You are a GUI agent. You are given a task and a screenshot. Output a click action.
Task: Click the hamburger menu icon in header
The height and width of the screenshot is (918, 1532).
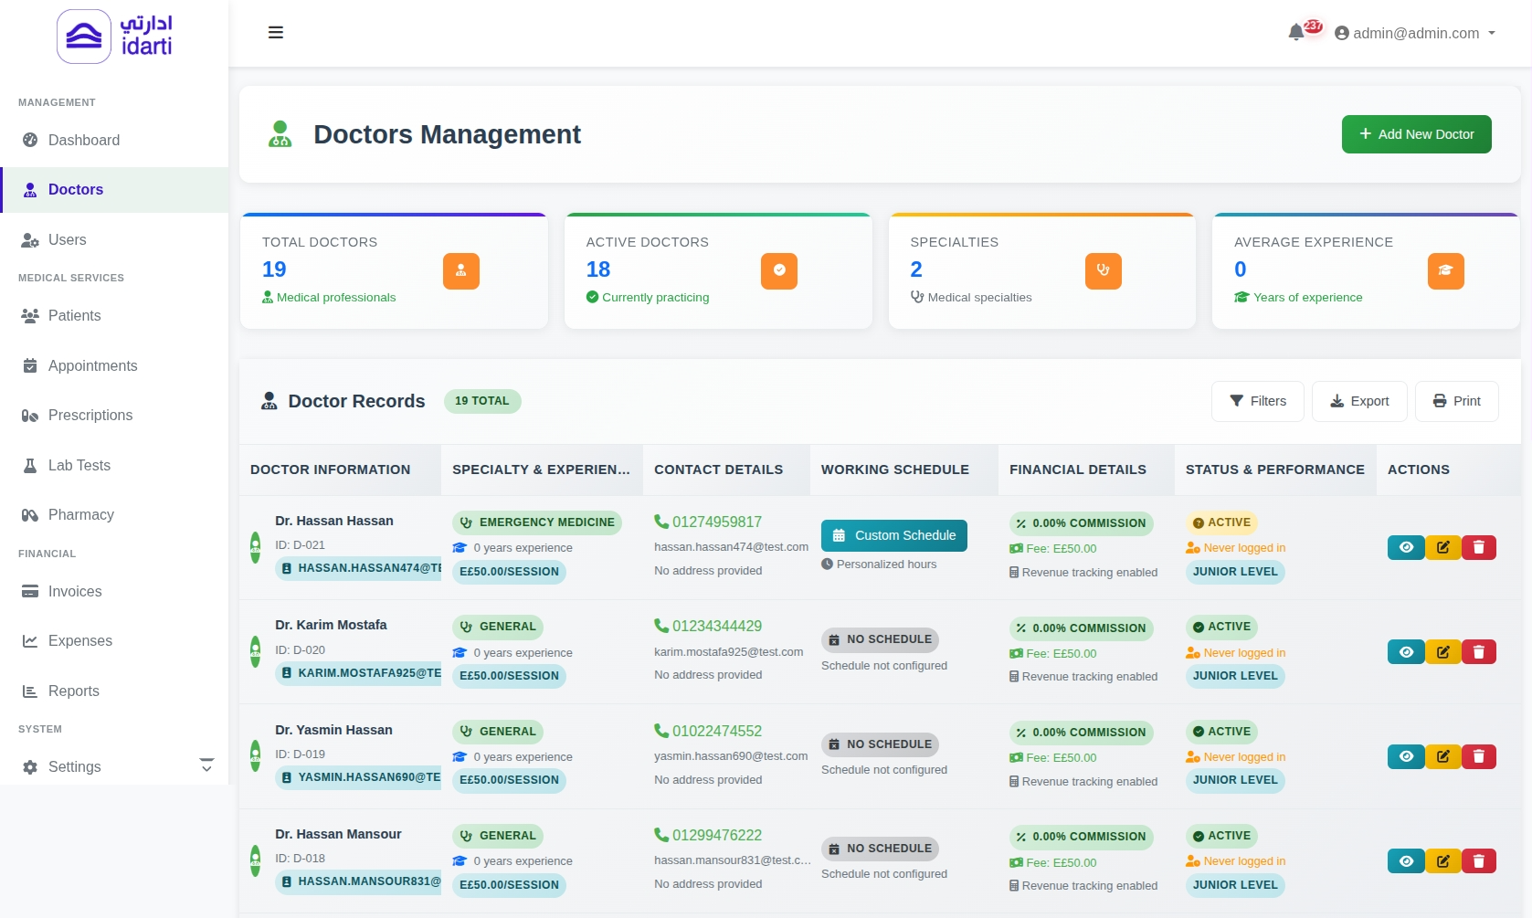coord(275,33)
